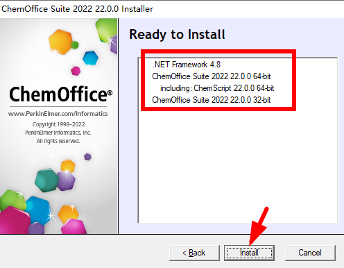Click the orange hexagon near the top
This screenshot has width=344, height=268.
[x=60, y=42]
